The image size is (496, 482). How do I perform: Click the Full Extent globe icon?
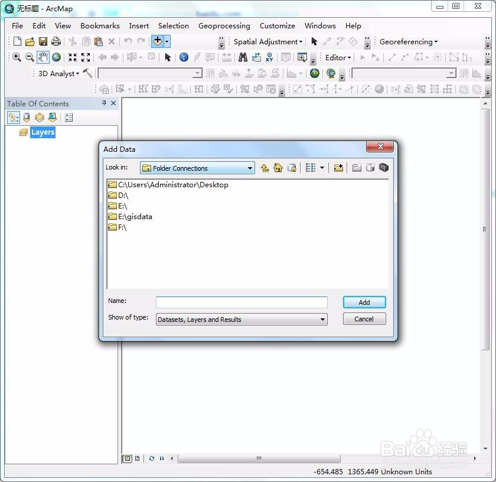(x=57, y=57)
